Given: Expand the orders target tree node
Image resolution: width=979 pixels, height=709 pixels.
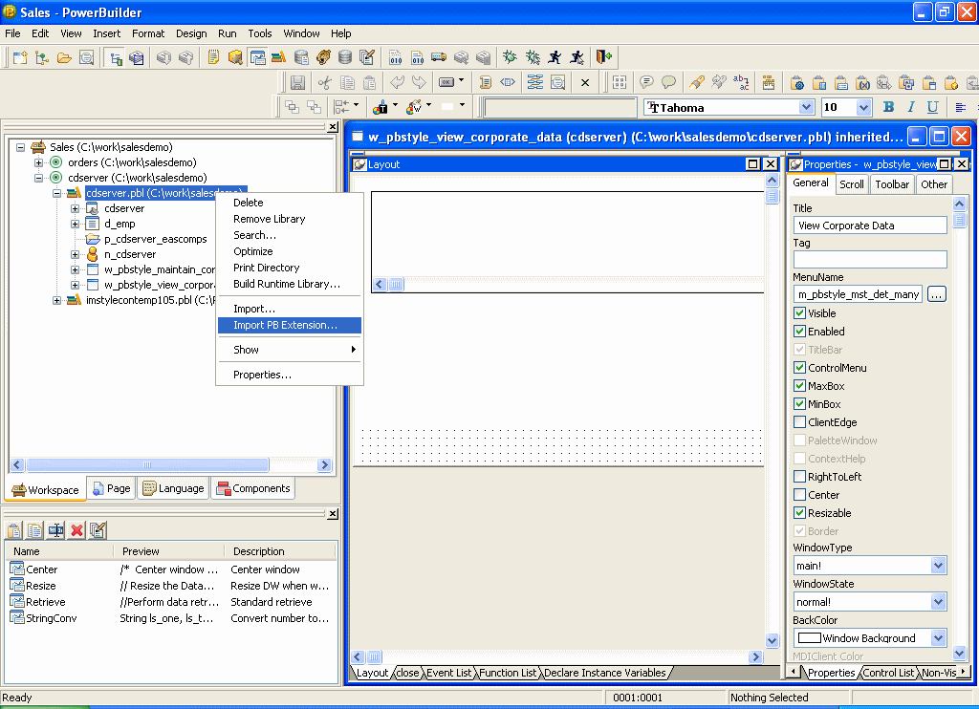Looking at the screenshot, I should [x=38, y=162].
